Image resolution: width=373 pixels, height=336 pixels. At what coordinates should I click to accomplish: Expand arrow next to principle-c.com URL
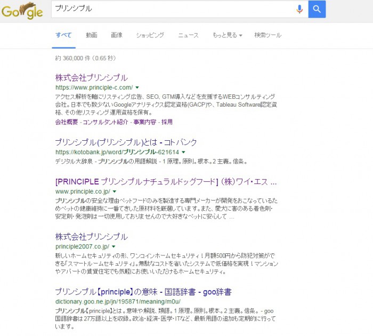click(137, 87)
